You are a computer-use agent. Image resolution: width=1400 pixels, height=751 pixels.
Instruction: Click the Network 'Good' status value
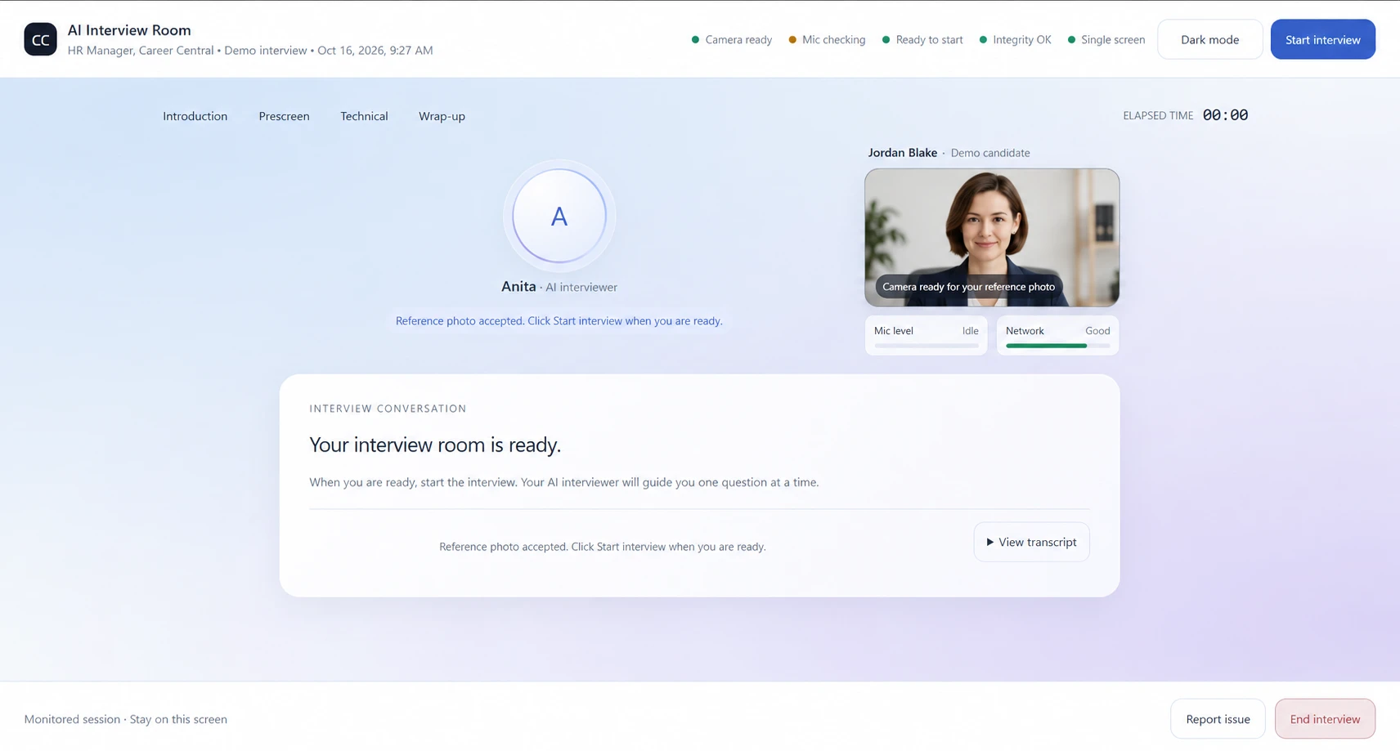pyautogui.click(x=1097, y=331)
